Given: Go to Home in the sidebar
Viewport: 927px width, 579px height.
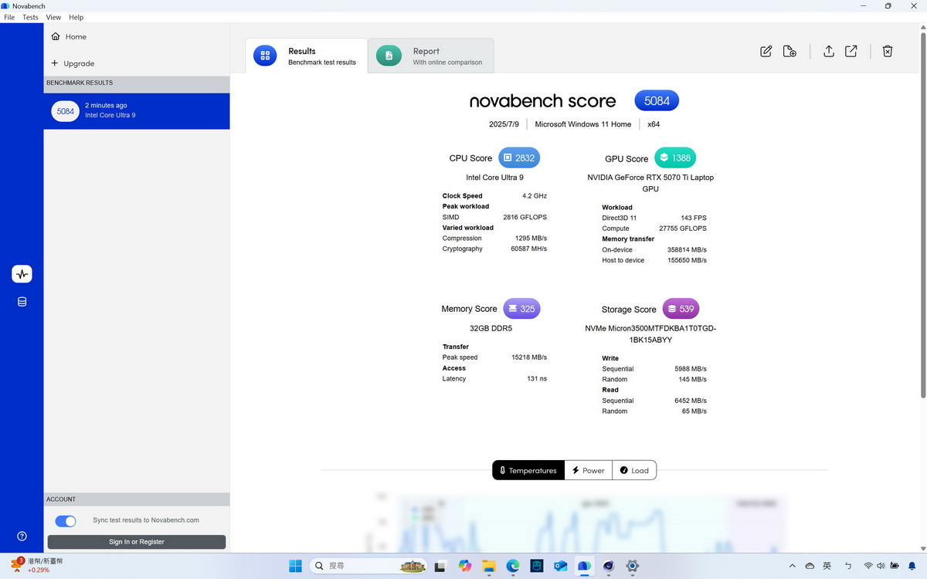Looking at the screenshot, I should [75, 37].
